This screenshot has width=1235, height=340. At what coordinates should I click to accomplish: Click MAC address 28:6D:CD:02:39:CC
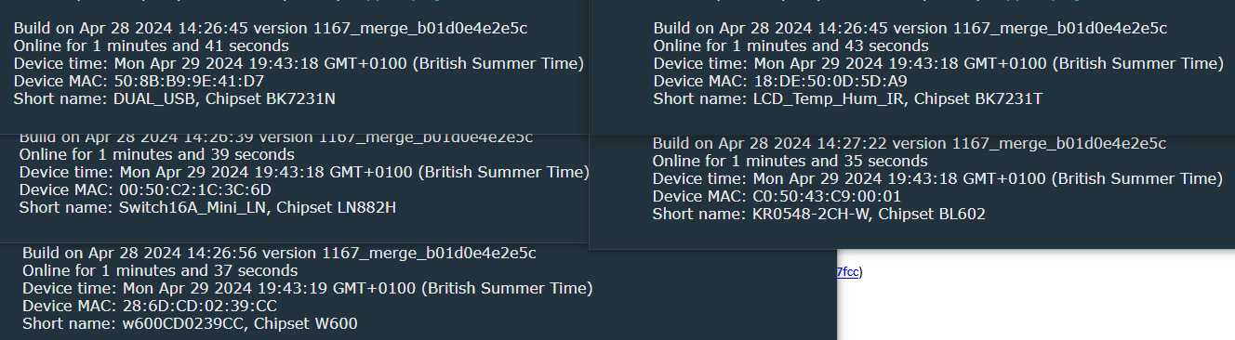200,306
